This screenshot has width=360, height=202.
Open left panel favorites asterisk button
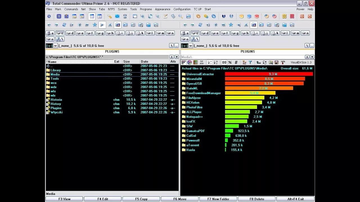172,57
